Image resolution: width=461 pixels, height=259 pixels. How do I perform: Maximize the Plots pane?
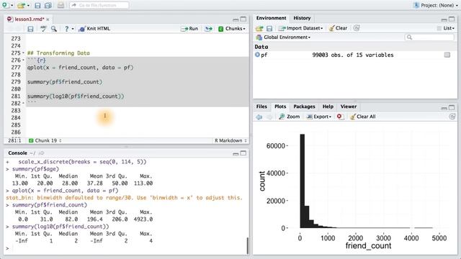452,107
